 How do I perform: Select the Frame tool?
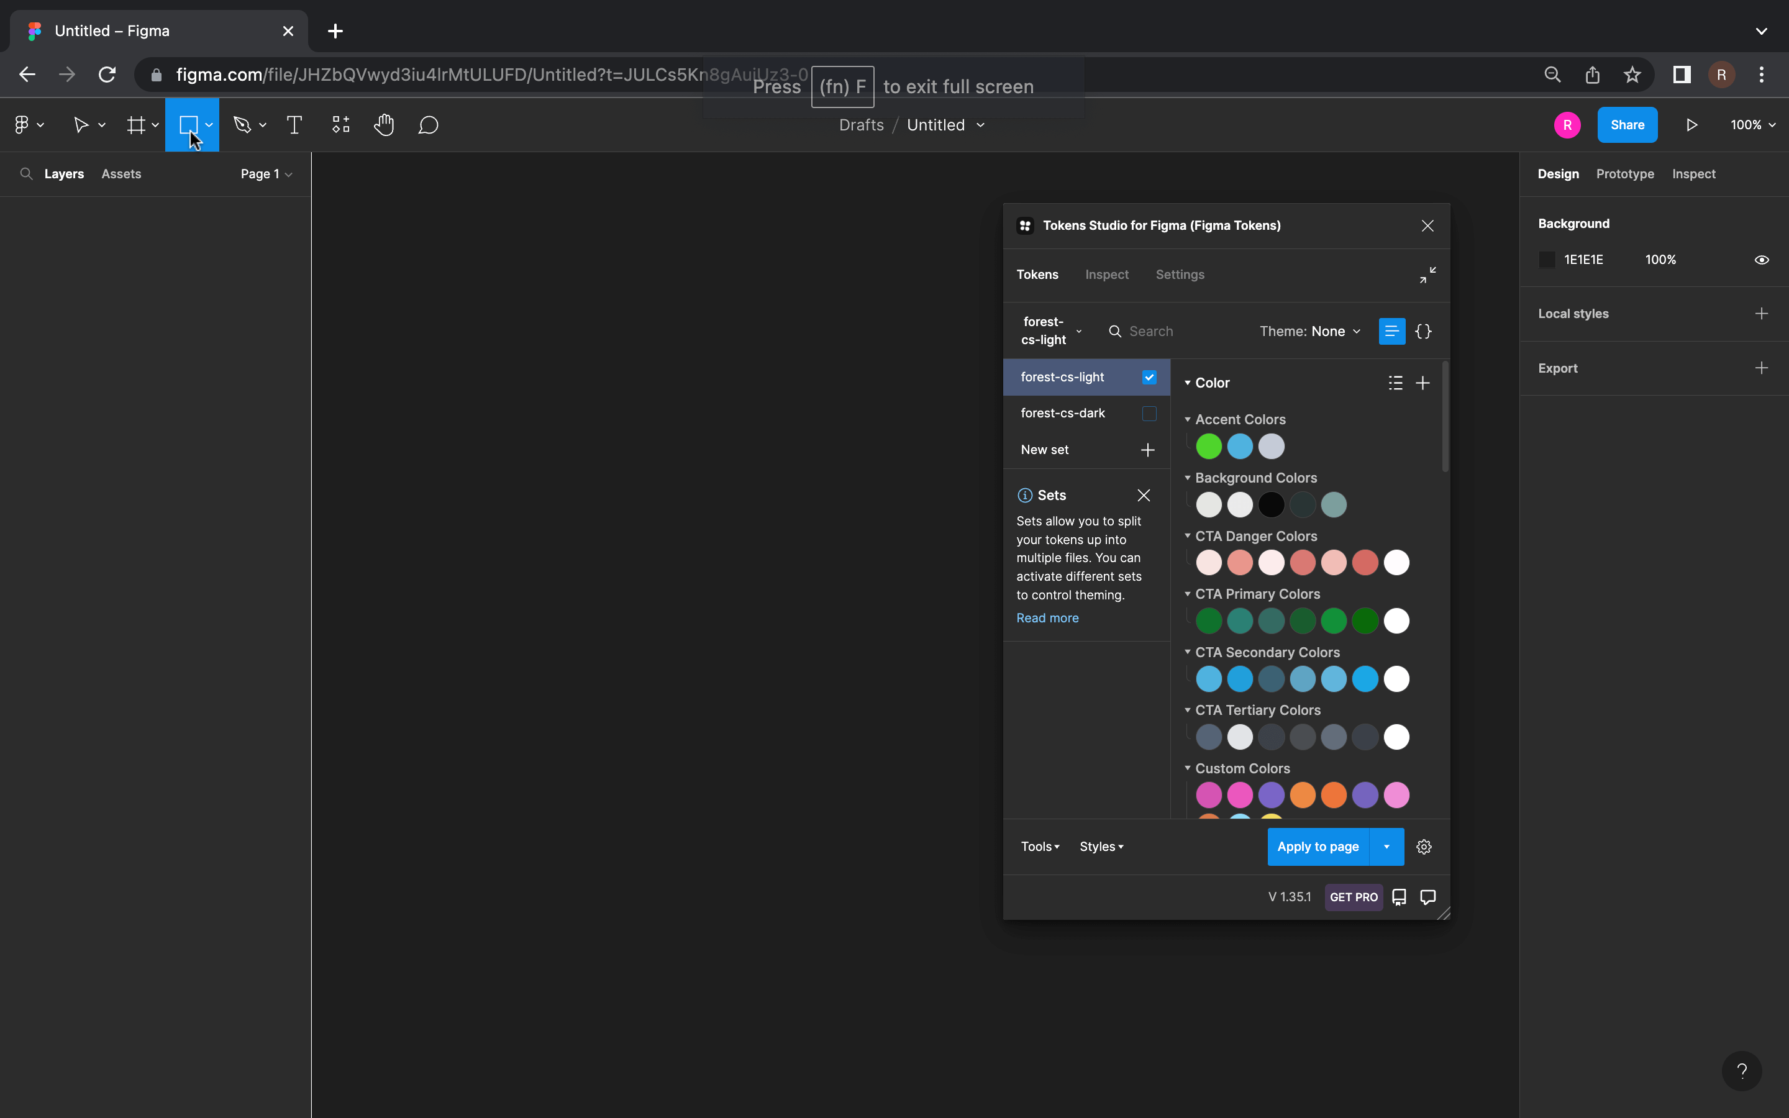coord(135,125)
